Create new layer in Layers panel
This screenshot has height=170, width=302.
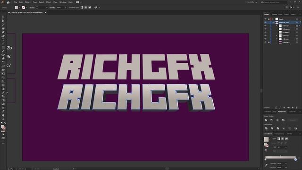click(x=293, y=108)
